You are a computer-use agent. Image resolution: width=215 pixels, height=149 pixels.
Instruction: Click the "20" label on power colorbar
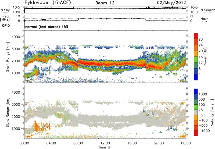[x=200, y=51]
